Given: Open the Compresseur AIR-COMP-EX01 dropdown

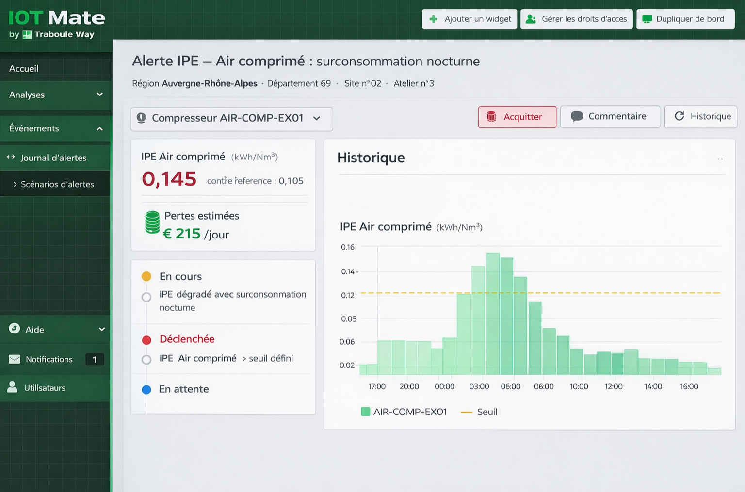Looking at the screenshot, I should click(x=317, y=118).
